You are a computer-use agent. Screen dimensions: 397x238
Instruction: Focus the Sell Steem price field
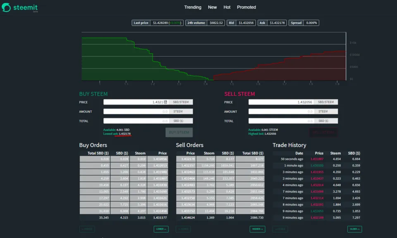coord(281,102)
